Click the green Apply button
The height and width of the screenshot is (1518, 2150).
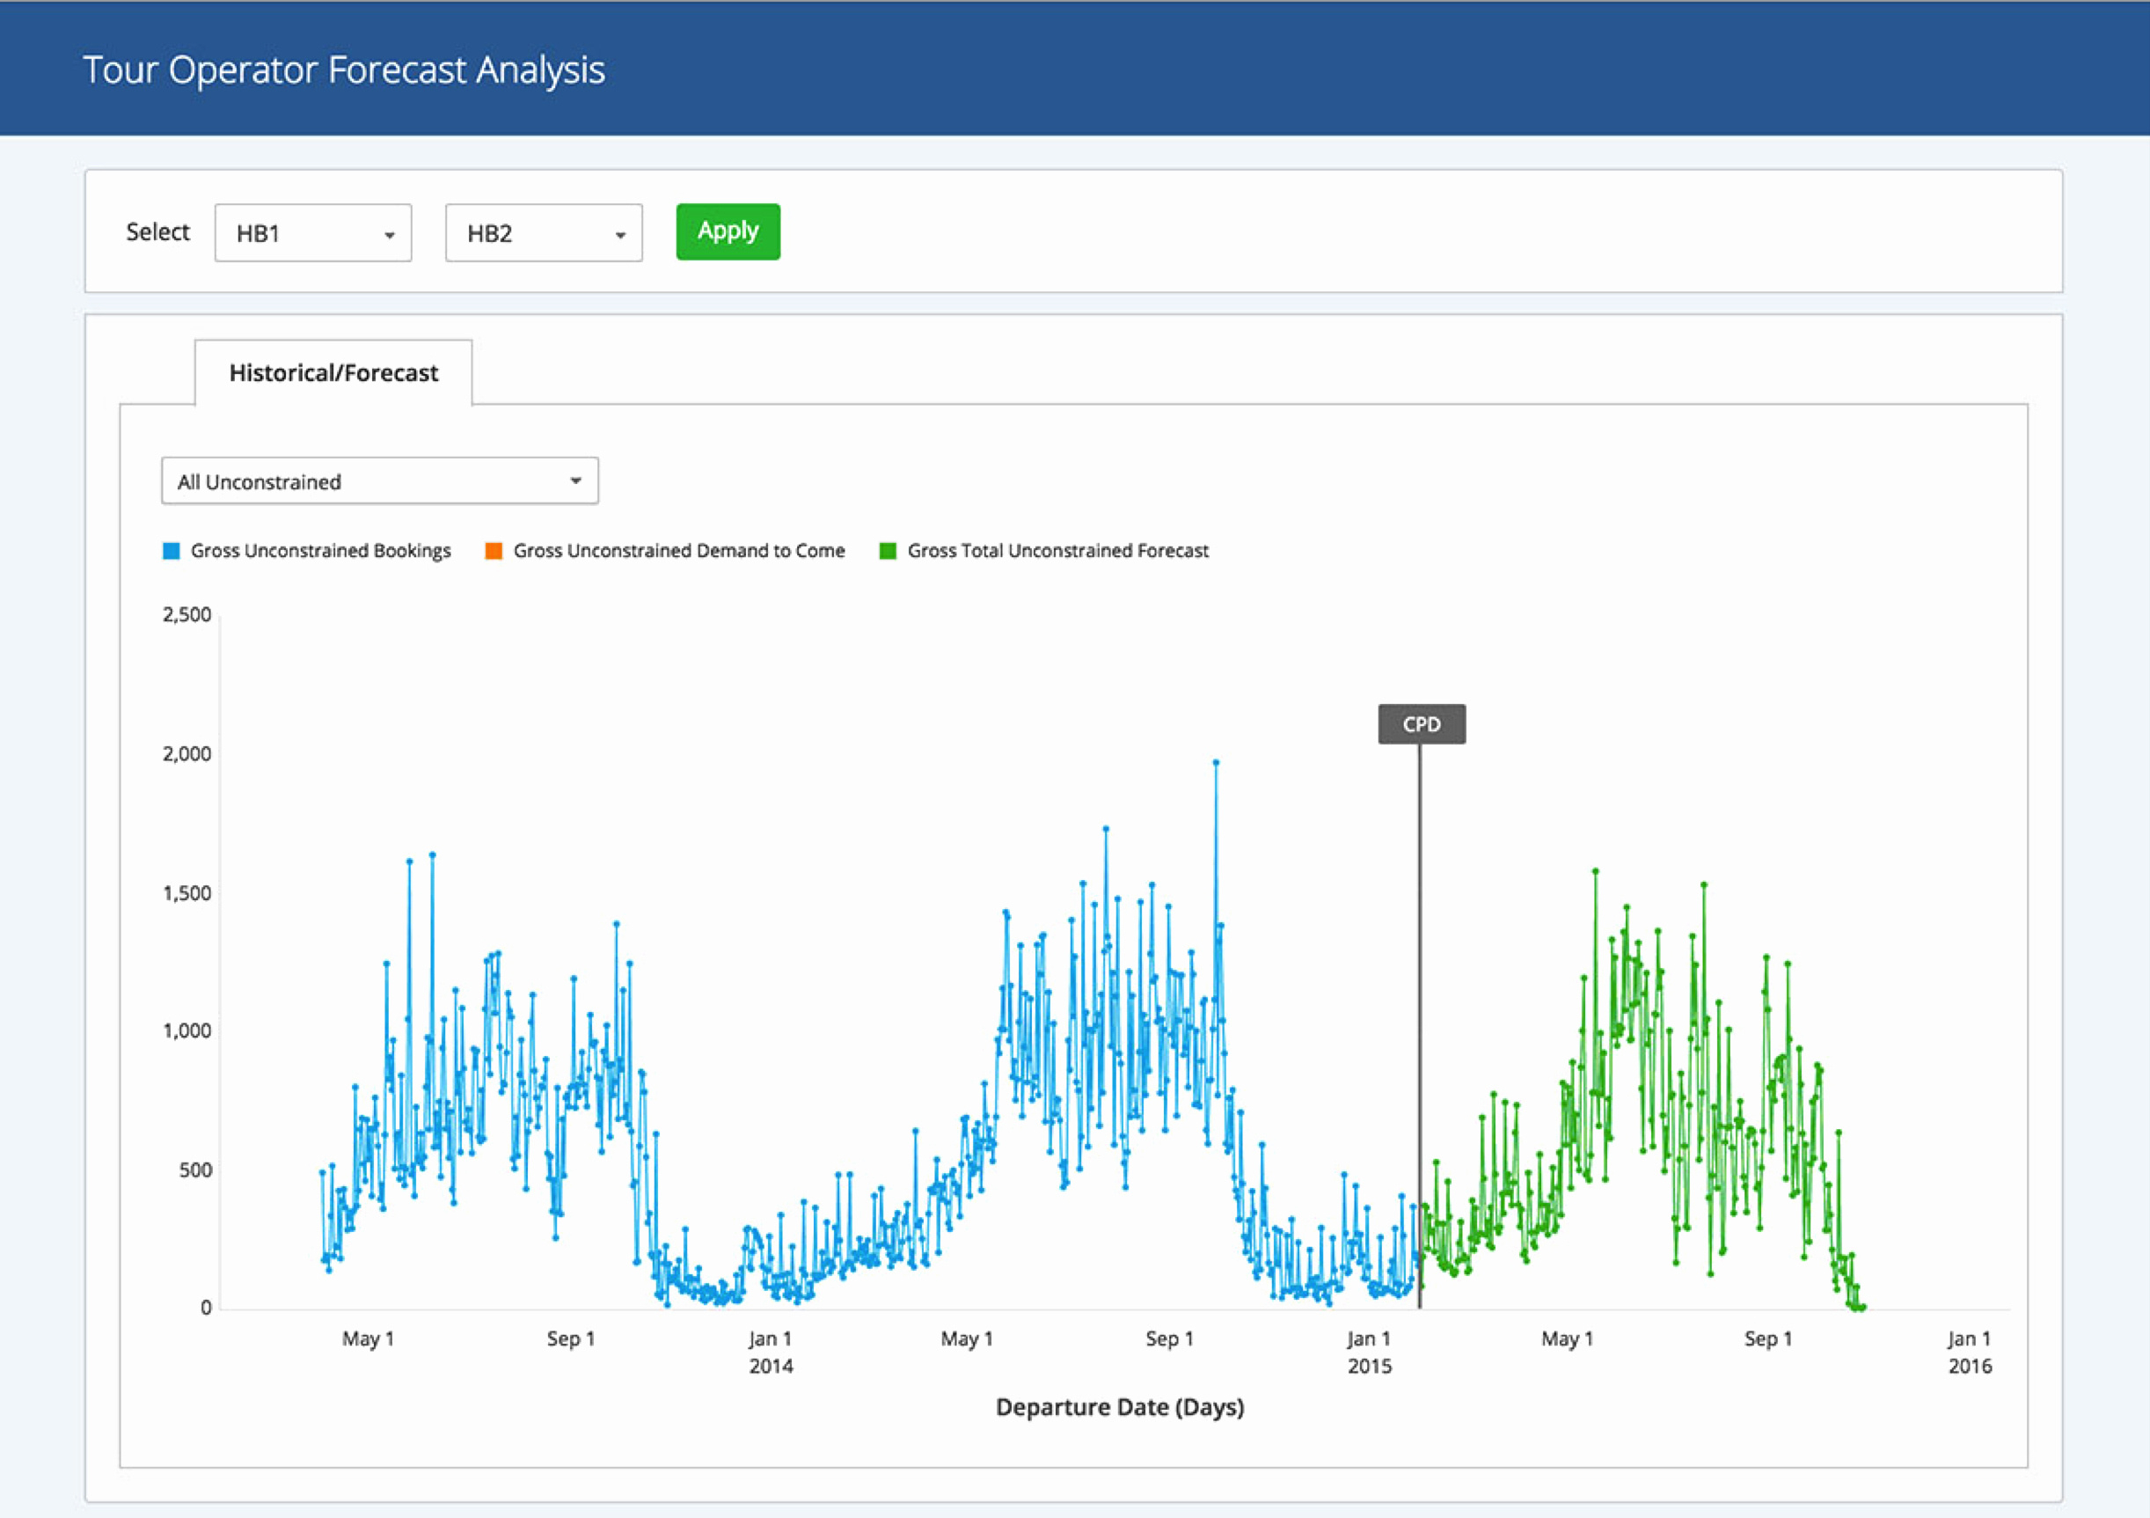(728, 231)
